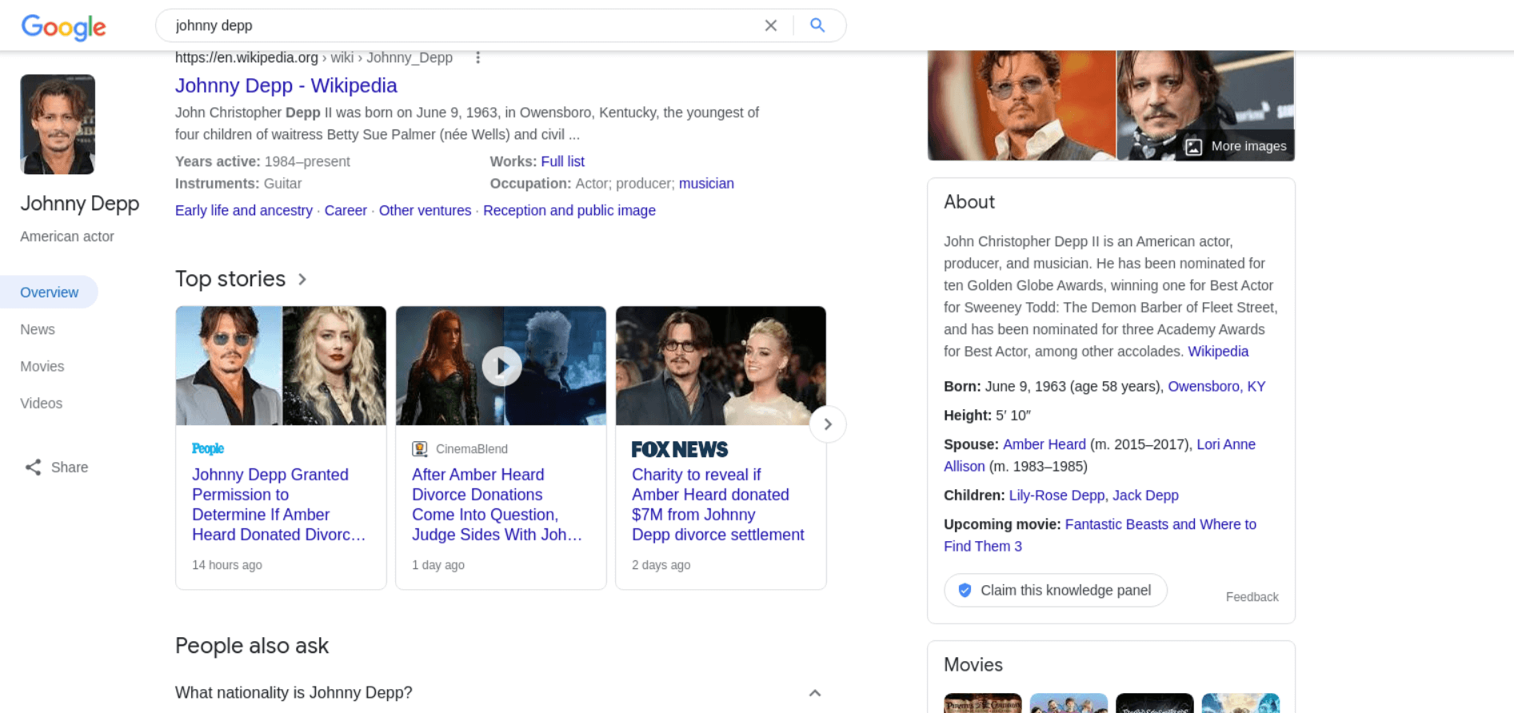Click the magnifying glass search icon

(x=817, y=26)
